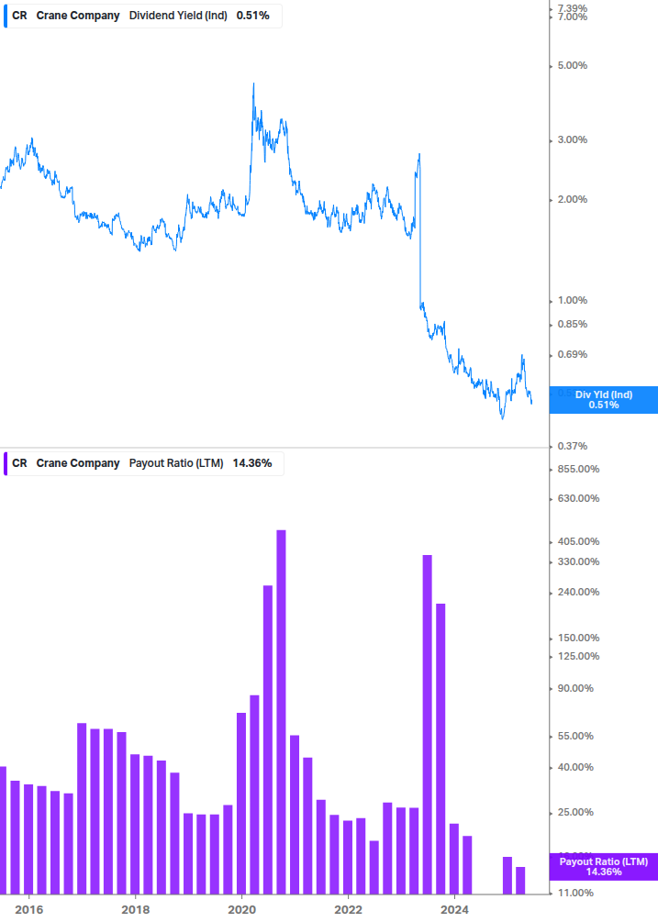Click the Dividend Yield (Ind) legend label
The height and width of the screenshot is (922, 658).
tap(178, 16)
